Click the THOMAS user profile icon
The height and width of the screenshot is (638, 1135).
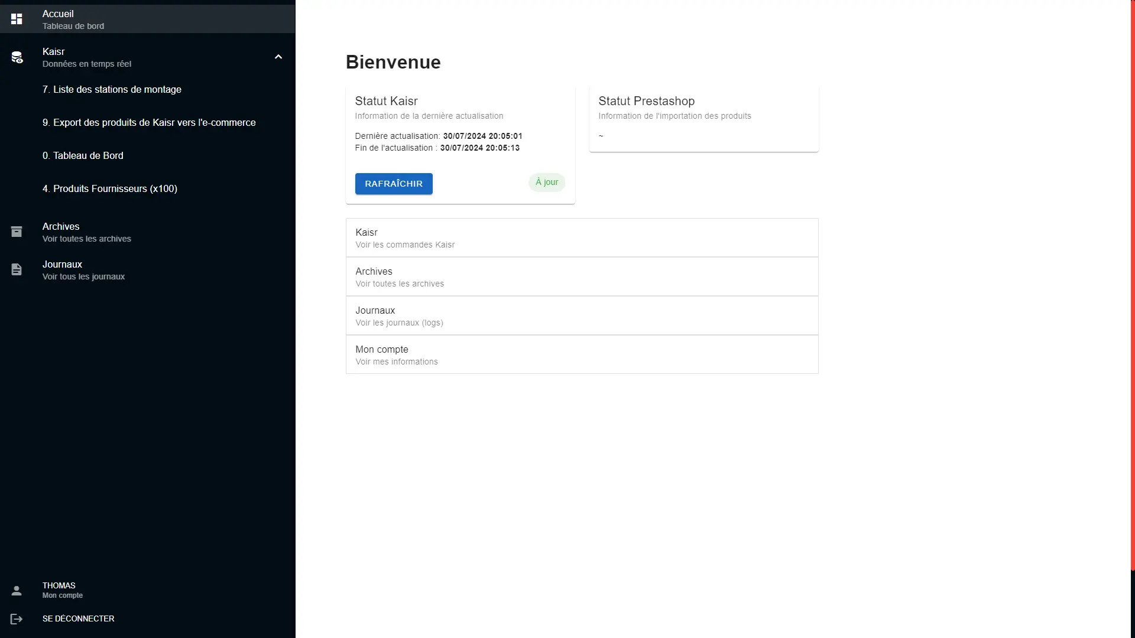click(x=17, y=590)
